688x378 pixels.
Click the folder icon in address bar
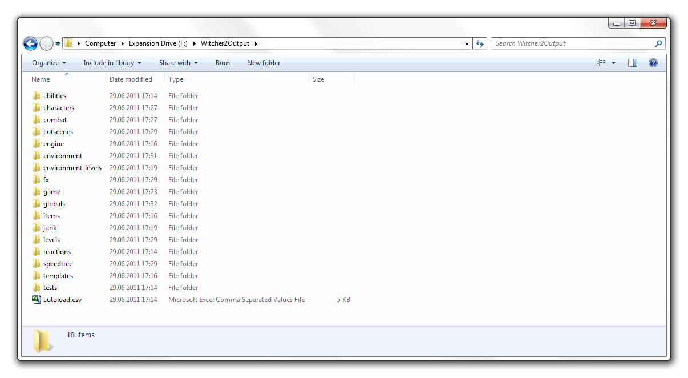coord(68,43)
